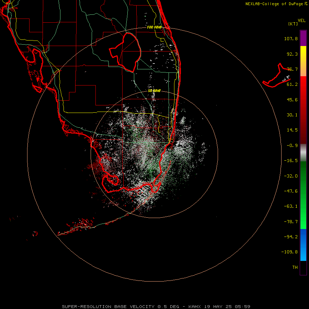Click the Bahamas island outline east of Florida
The width and height of the screenshot is (309, 309).
coord(276,76)
